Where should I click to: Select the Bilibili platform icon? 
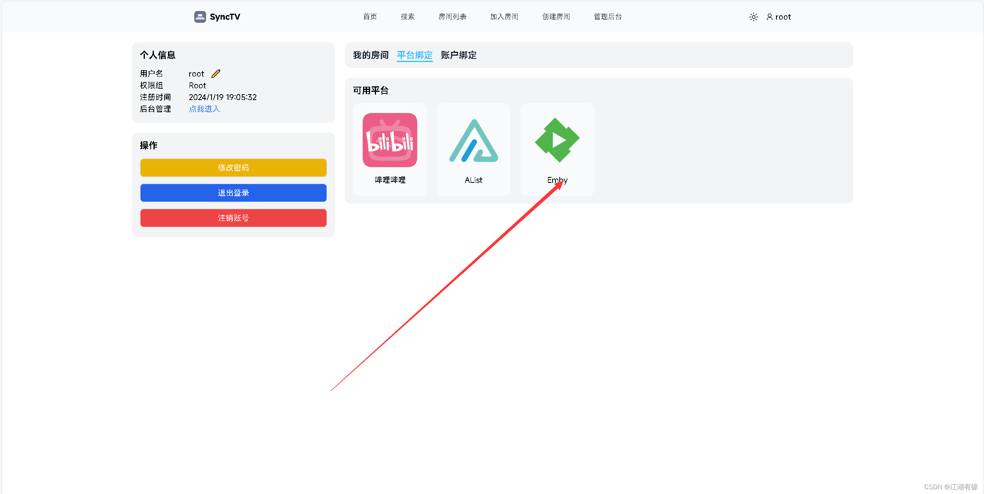coord(389,140)
